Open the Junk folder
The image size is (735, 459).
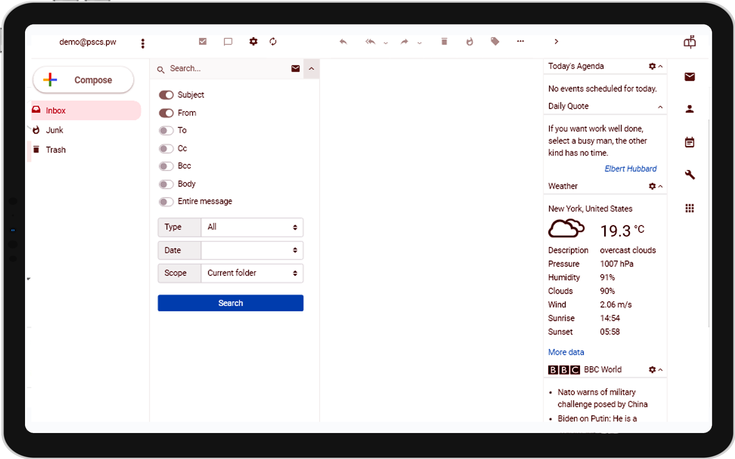(x=54, y=130)
